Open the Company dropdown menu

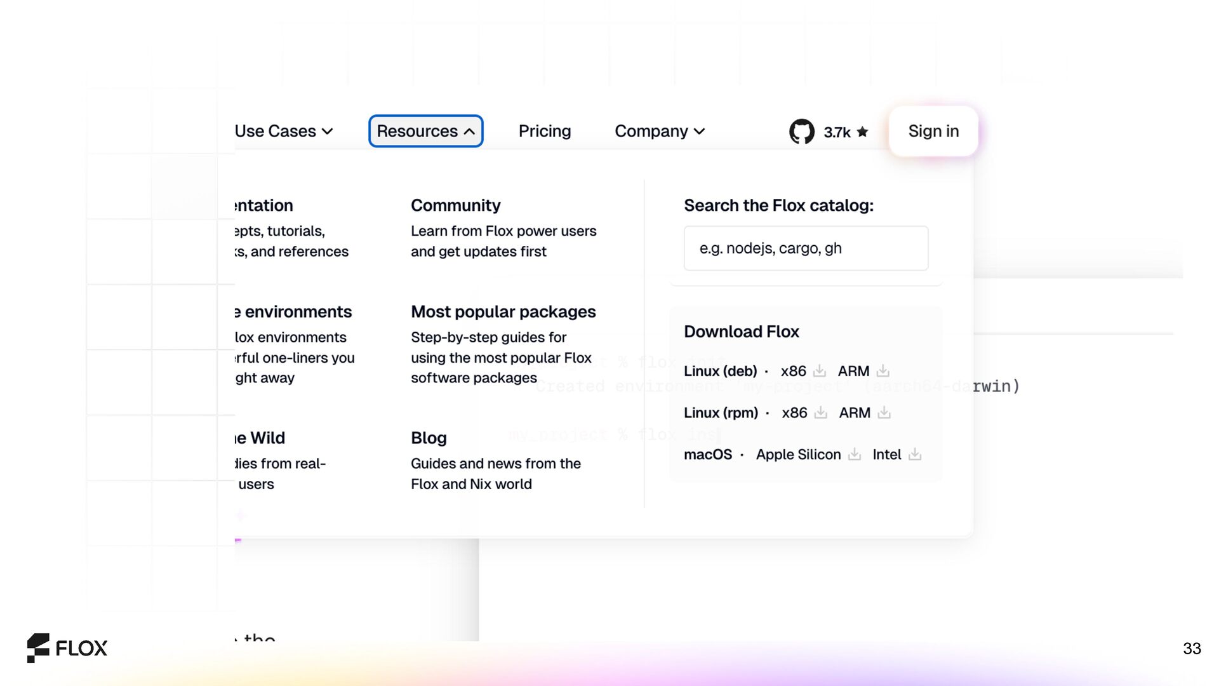click(x=660, y=131)
